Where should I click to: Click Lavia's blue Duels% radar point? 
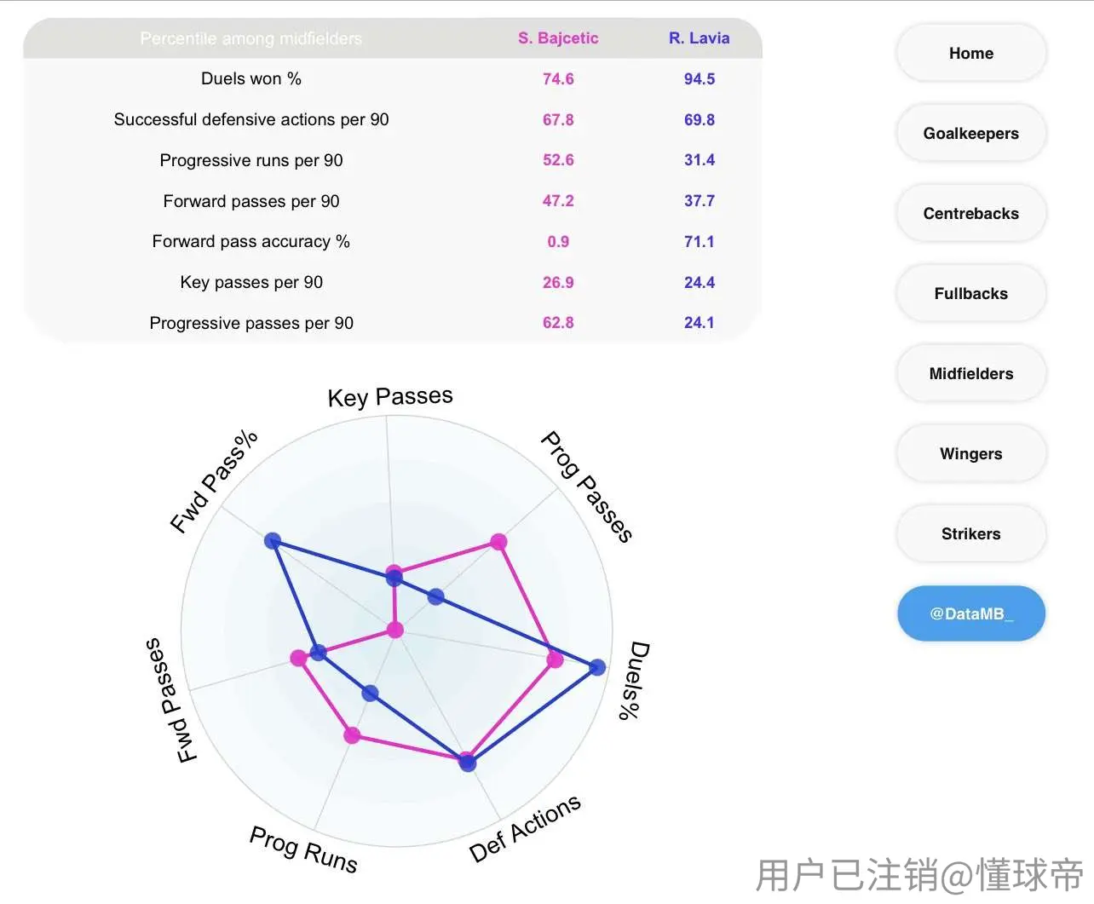coord(597,667)
